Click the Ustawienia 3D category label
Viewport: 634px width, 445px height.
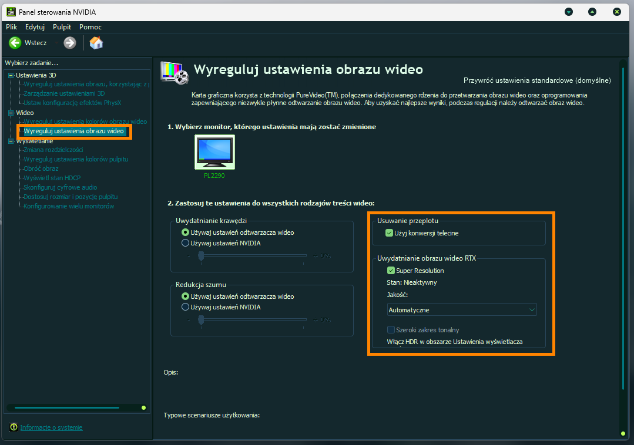36,75
